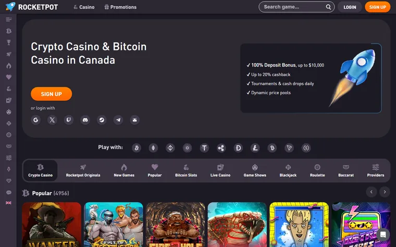Select the Rocketpot Originals tab

[x=83, y=171]
